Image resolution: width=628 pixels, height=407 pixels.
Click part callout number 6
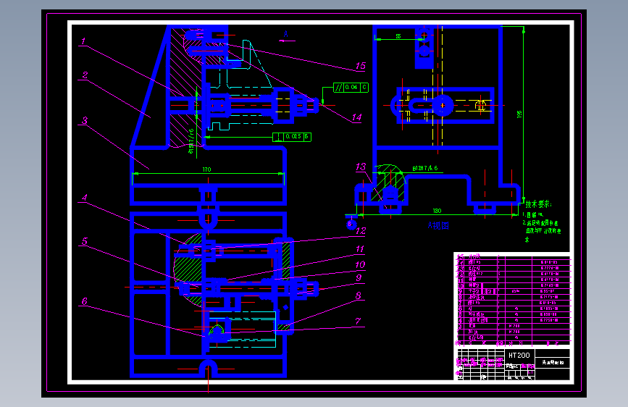tap(85, 301)
